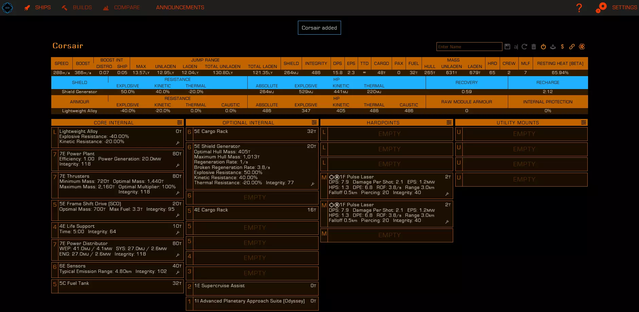Open the Utility Mounts section options menu
Screen dimensions: 639x312
(x=584, y=122)
